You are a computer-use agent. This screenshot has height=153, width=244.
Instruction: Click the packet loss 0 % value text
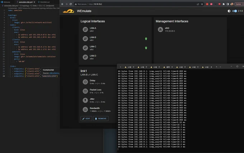tap(97, 93)
